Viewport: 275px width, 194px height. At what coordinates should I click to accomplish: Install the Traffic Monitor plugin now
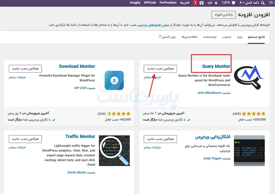pyautogui.click(x=25, y=139)
